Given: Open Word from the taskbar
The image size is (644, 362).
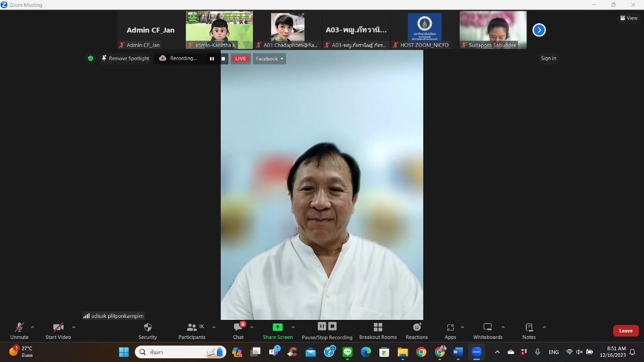Looking at the screenshot, I should pyautogui.click(x=458, y=352).
